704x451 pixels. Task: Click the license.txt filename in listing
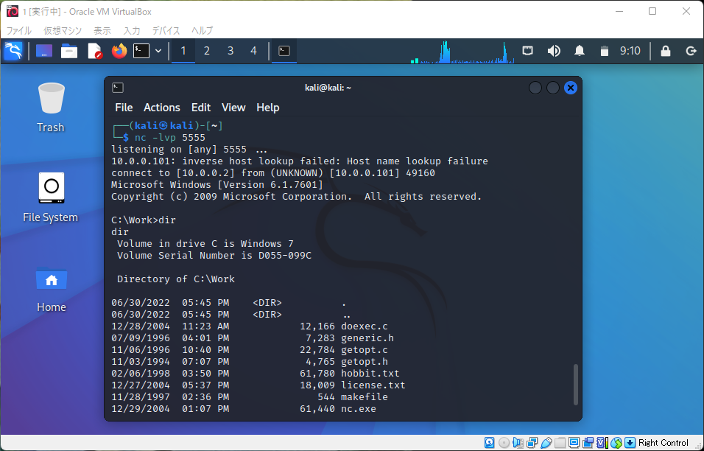[373, 385]
